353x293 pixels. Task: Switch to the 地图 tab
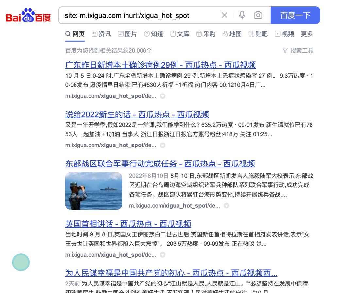tap(232, 34)
